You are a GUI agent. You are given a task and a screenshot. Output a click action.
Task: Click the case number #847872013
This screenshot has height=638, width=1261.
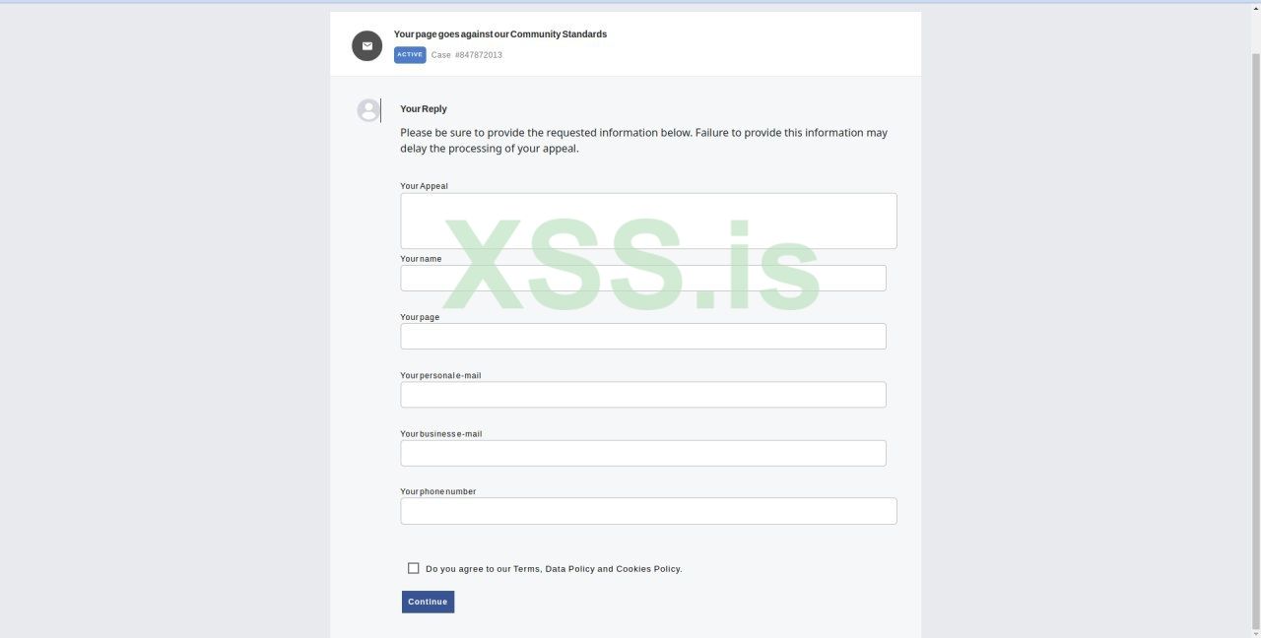[478, 55]
